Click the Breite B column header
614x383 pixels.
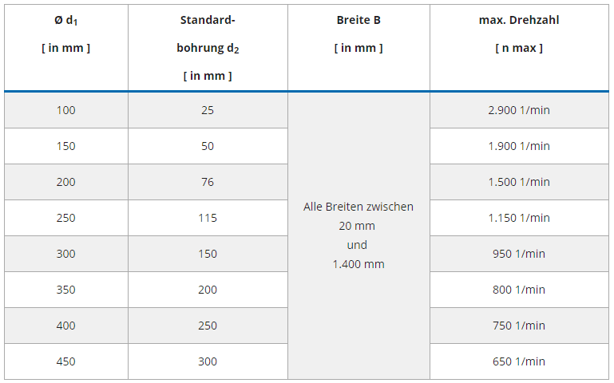pos(358,34)
